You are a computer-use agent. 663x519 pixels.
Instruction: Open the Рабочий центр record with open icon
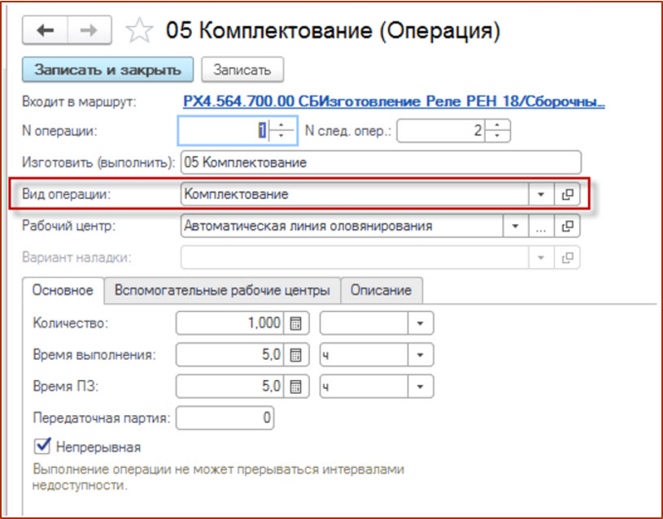[x=568, y=227]
